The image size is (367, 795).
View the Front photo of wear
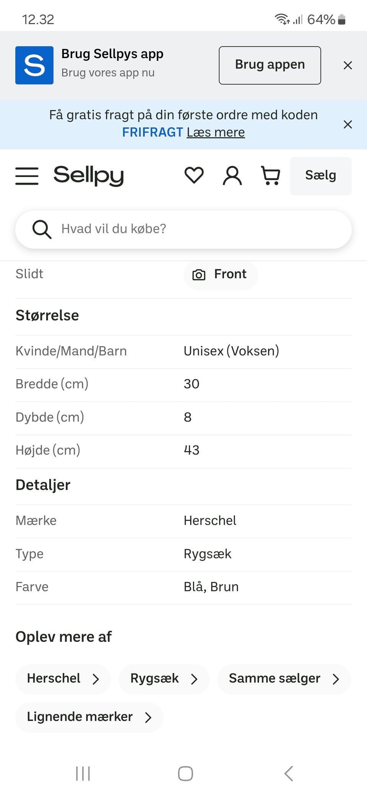220,274
